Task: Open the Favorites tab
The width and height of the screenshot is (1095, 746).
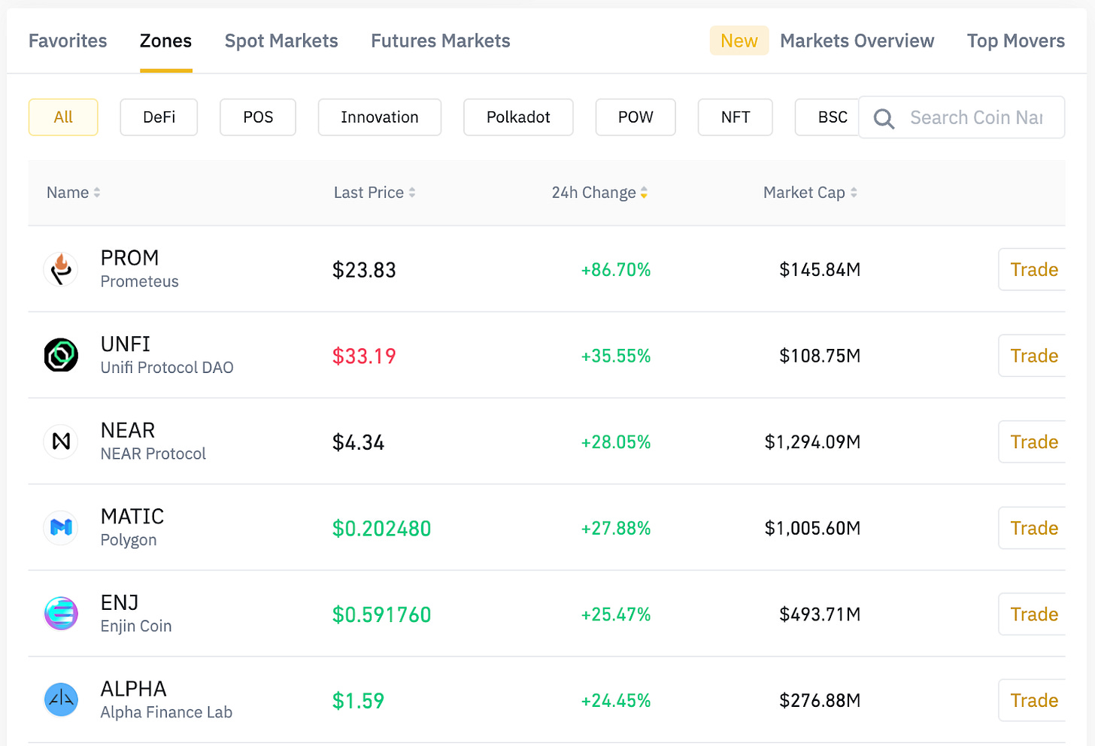Action: coord(68,41)
